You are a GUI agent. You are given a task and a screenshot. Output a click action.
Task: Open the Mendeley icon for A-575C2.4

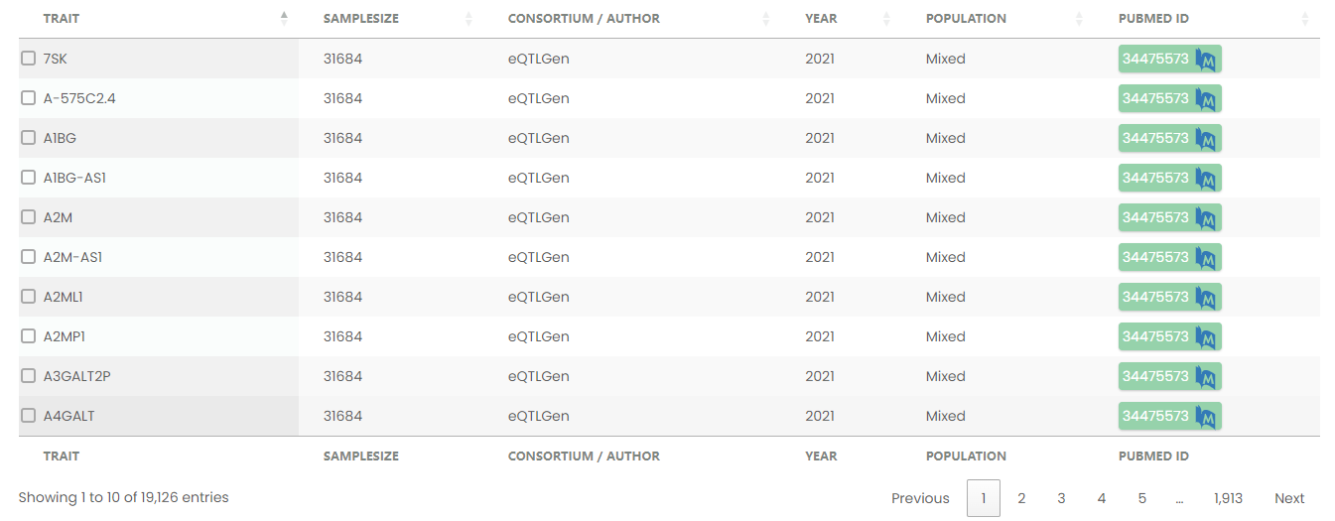[x=1206, y=99]
